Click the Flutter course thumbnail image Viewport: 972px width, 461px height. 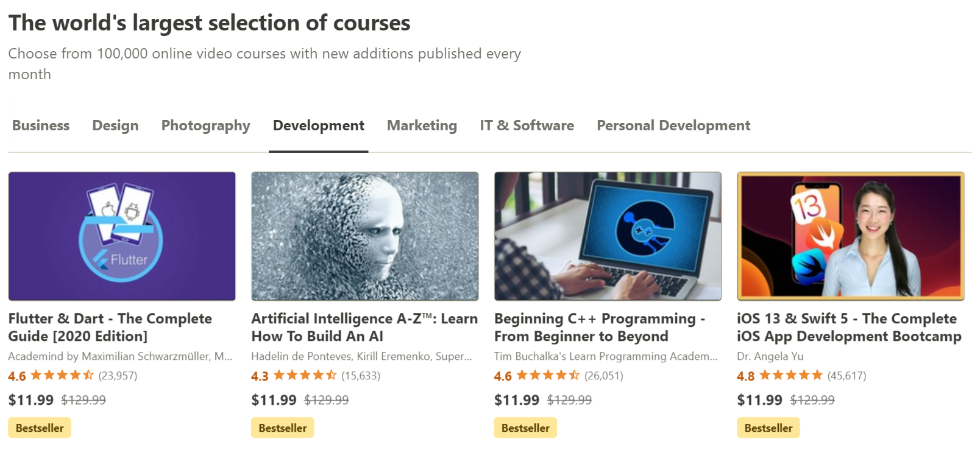click(122, 236)
